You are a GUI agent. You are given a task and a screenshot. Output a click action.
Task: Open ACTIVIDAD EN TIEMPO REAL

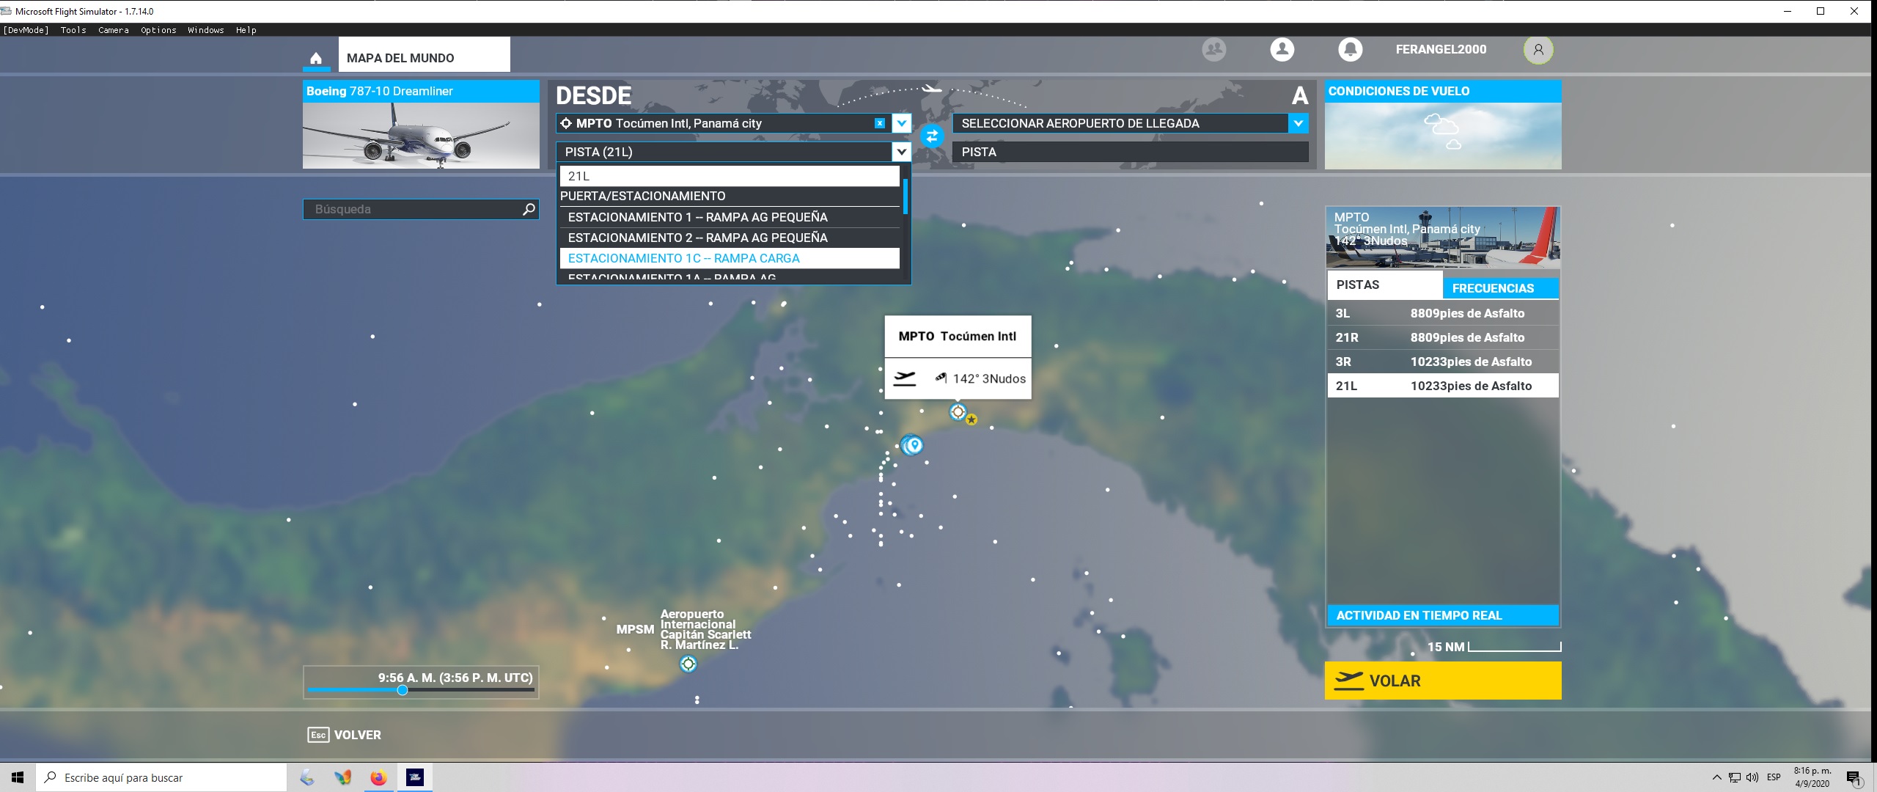1443,615
